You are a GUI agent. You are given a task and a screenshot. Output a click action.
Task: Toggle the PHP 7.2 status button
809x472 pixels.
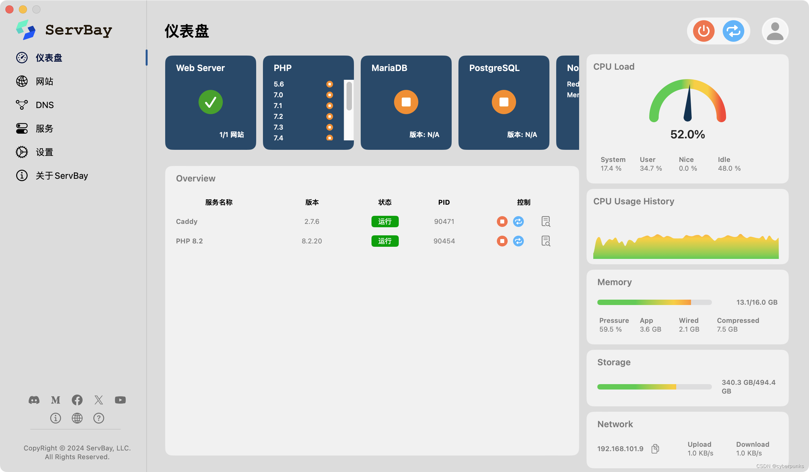click(x=330, y=116)
